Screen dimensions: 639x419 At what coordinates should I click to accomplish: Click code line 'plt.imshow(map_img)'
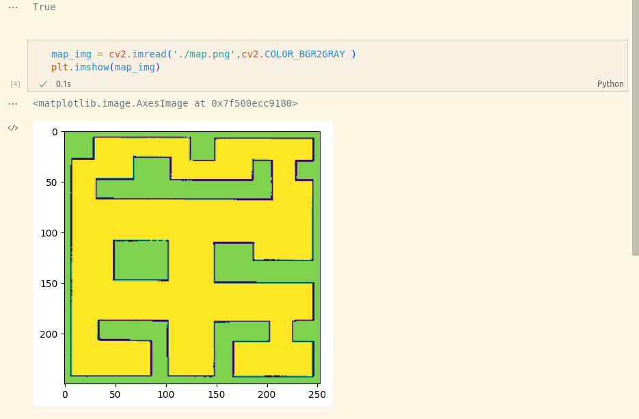coord(105,67)
